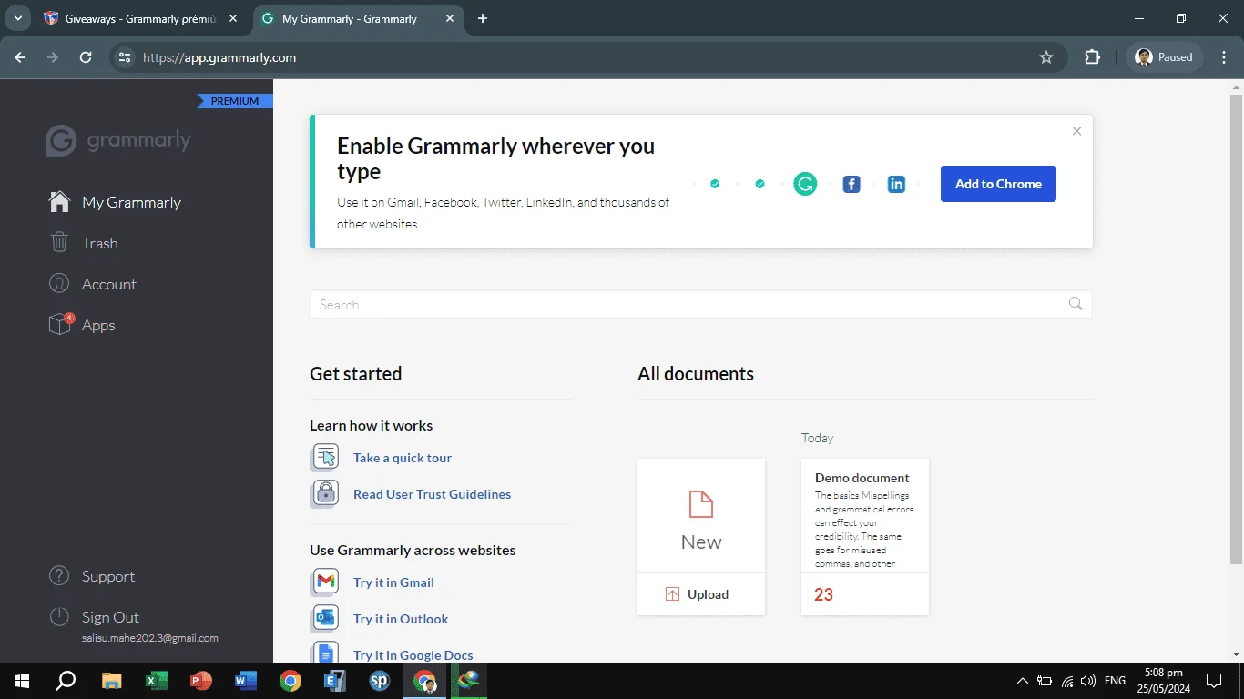Click the Support question mark icon

point(59,576)
